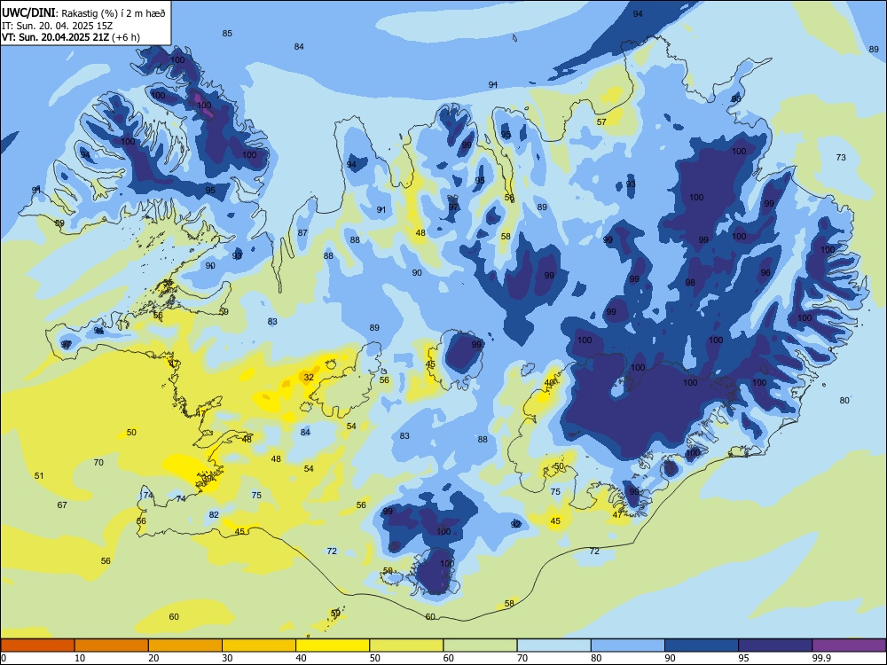Click the humidity value 73 on the map
The height and width of the screenshot is (665, 887).
pos(841,157)
